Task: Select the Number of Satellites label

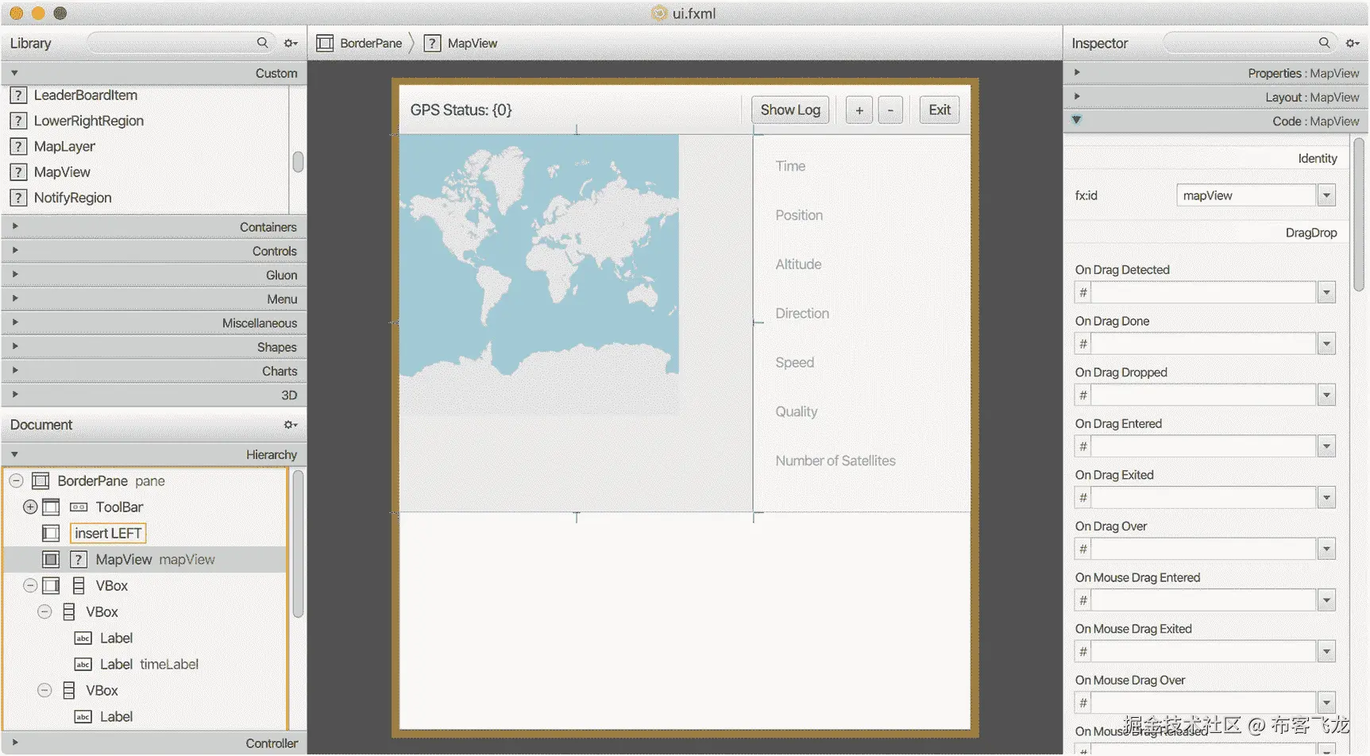Action: point(835,461)
